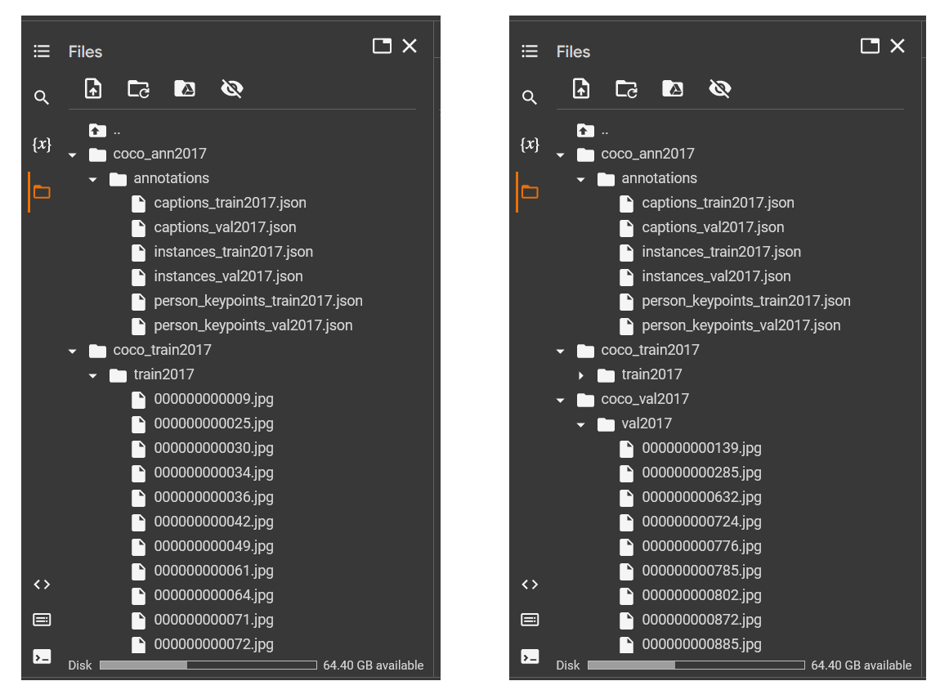
Task: Upload a file using the upload icon
Action: pos(92,88)
